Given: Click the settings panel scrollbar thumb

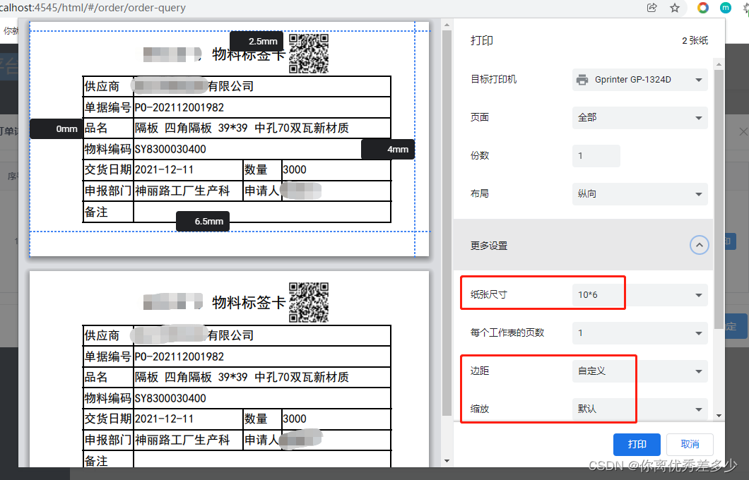Looking at the screenshot, I should (x=719, y=199).
